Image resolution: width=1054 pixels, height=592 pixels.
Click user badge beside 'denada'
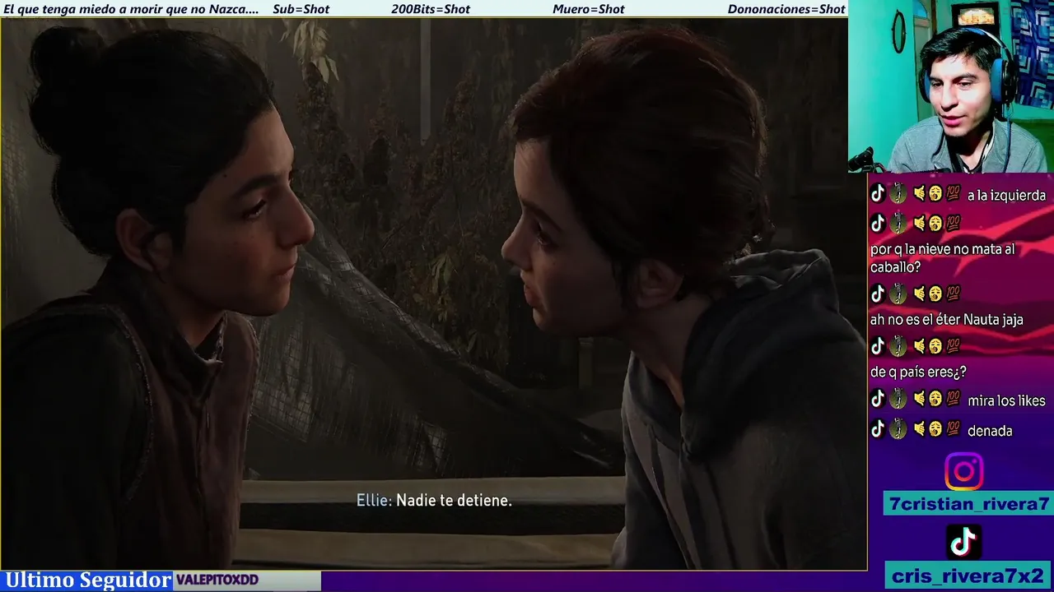(x=898, y=428)
